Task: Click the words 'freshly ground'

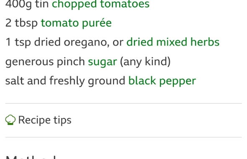Action: 87,81
